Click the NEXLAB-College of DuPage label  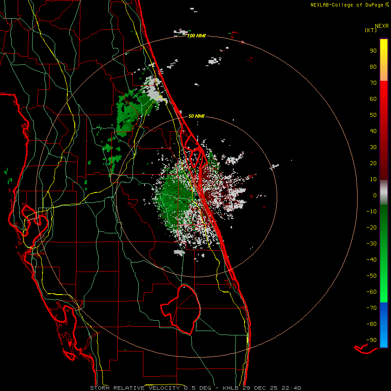click(349, 5)
